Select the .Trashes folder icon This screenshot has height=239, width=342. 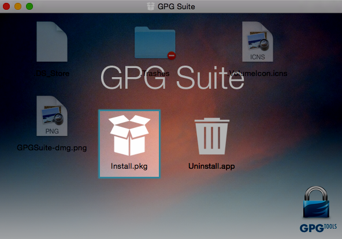pos(155,43)
